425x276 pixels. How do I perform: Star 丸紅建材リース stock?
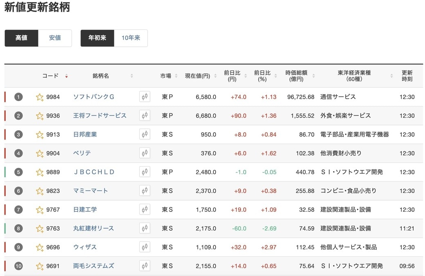pos(40,228)
